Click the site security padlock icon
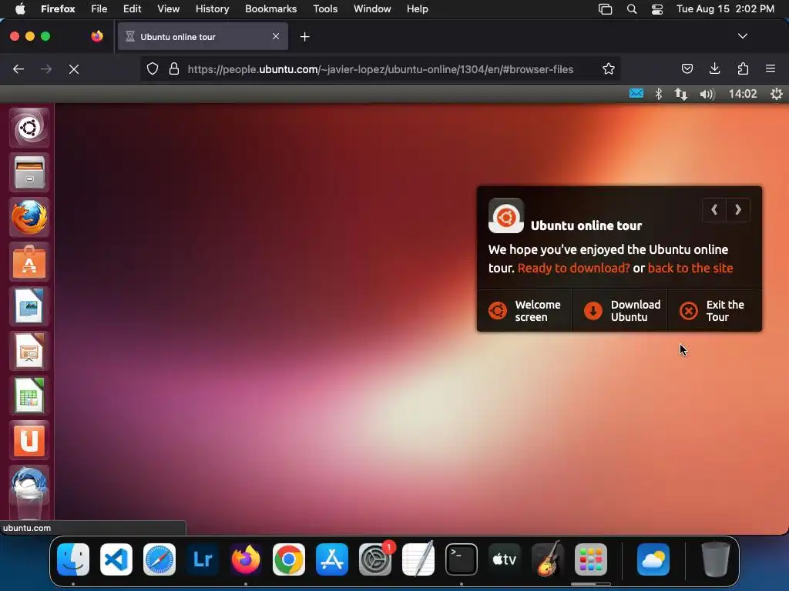789x591 pixels. click(x=174, y=68)
